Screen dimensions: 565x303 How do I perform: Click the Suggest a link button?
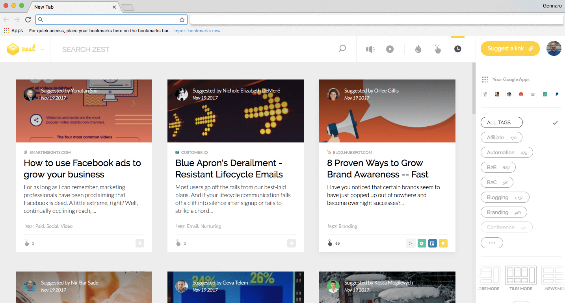click(x=510, y=48)
